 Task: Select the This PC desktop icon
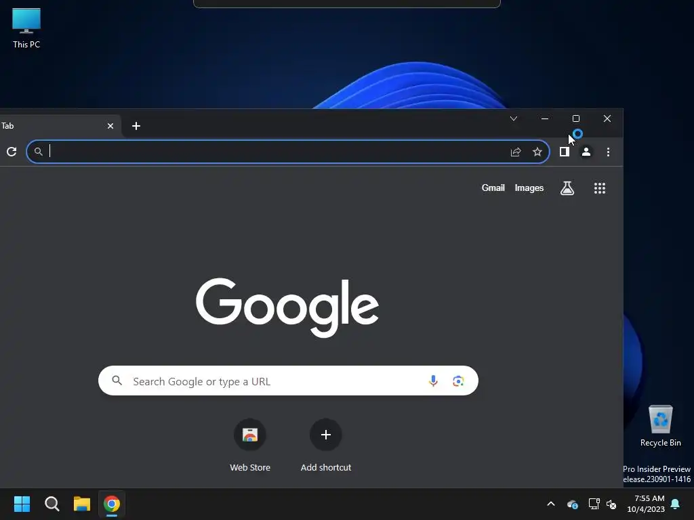coord(26,28)
